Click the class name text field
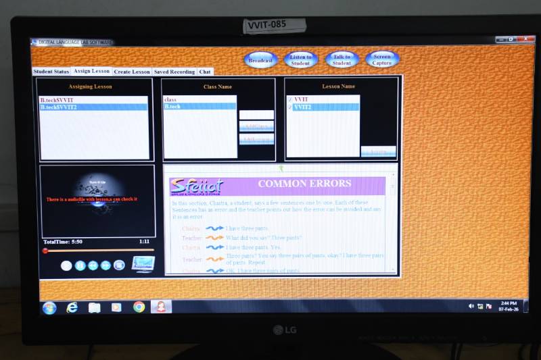The height and width of the screenshot is (360, 541). 256,115
